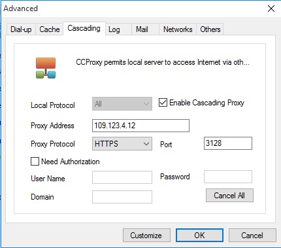Click the cascading network diagram icon
Image resolution: width=281 pixels, height=248 pixels.
(46, 68)
